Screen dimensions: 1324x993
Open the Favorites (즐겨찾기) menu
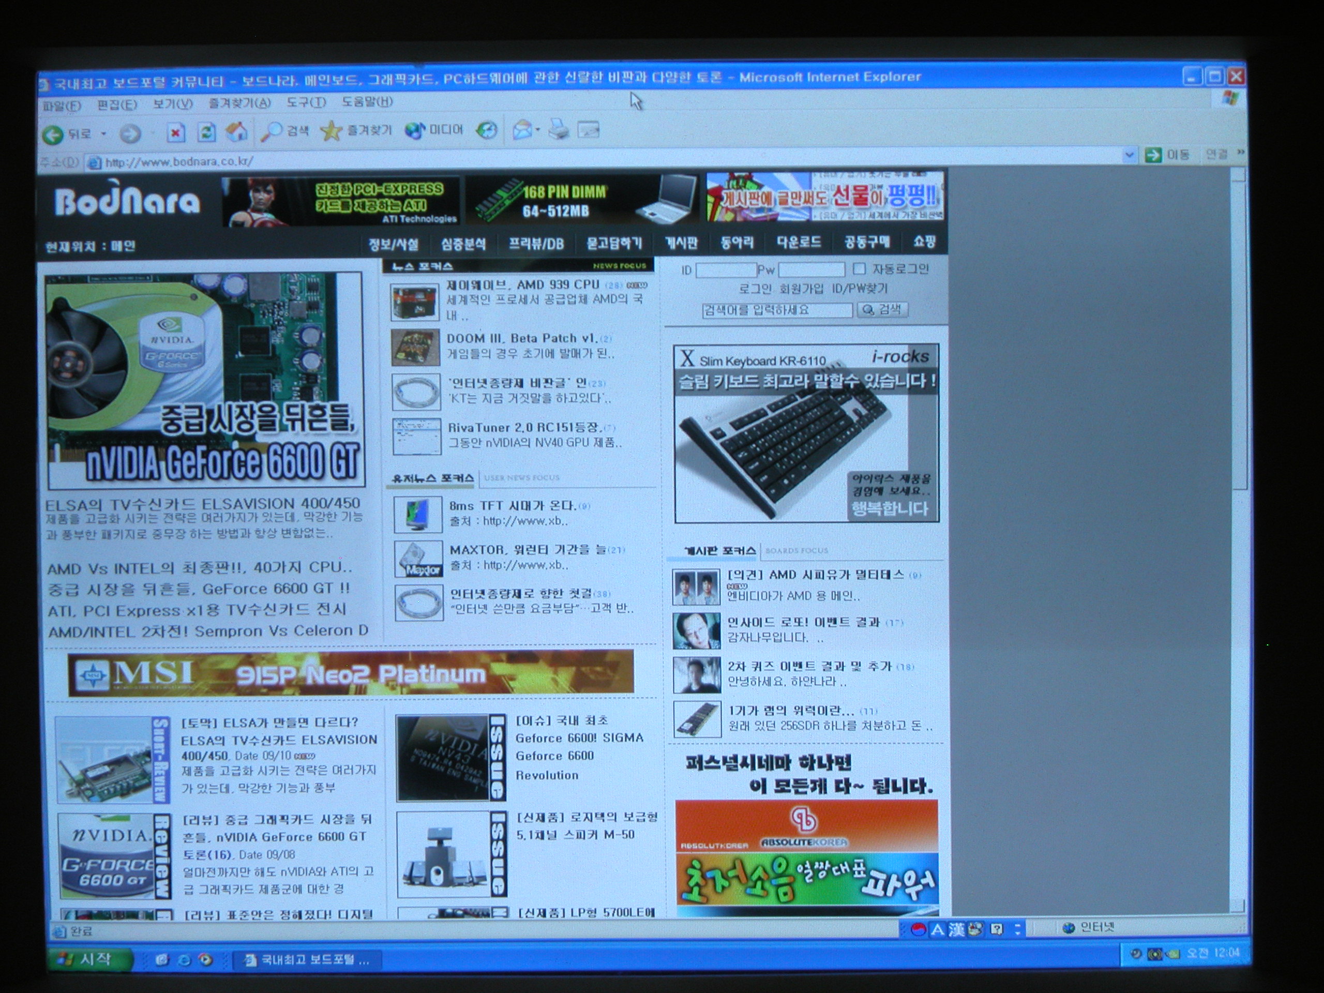pos(239,103)
